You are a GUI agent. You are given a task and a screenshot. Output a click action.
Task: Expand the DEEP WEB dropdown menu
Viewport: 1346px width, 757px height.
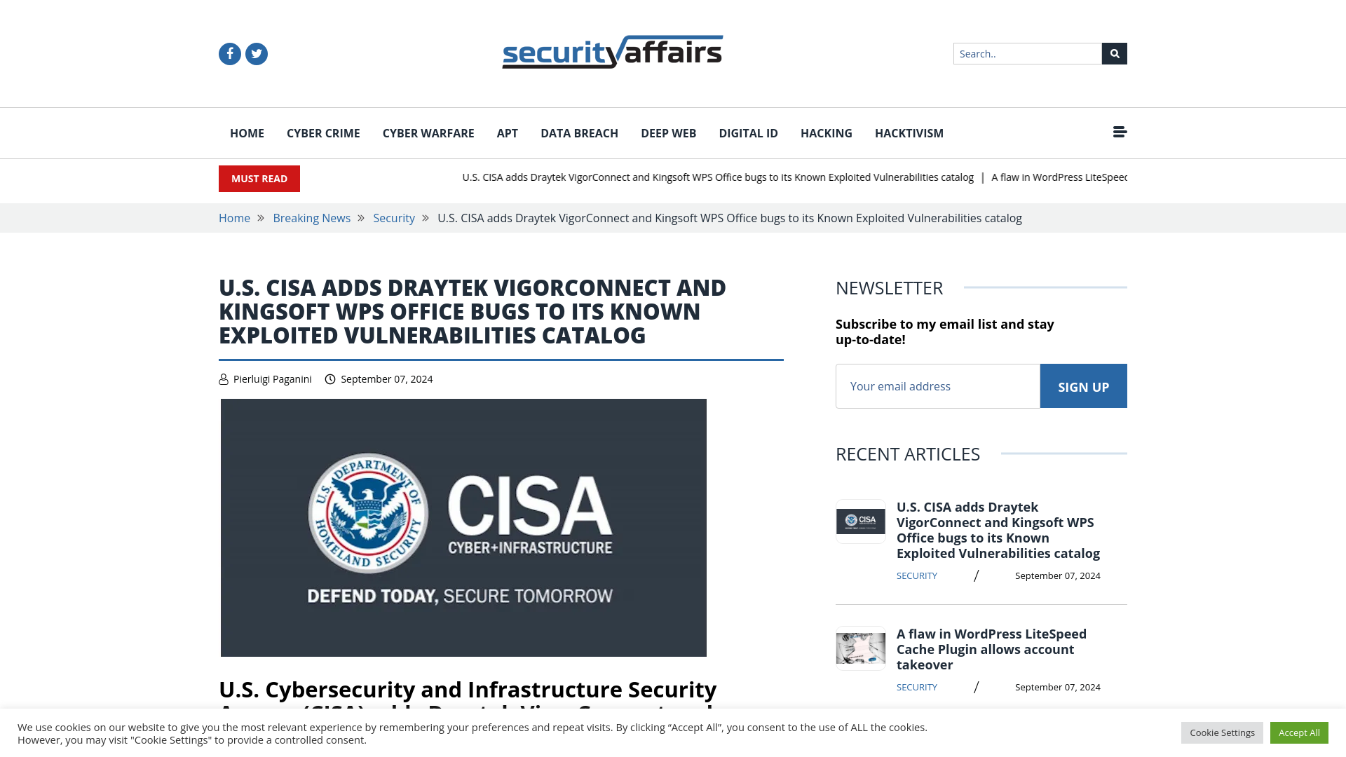pyautogui.click(x=668, y=133)
